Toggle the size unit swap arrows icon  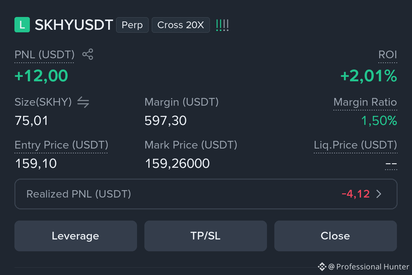[x=83, y=102]
